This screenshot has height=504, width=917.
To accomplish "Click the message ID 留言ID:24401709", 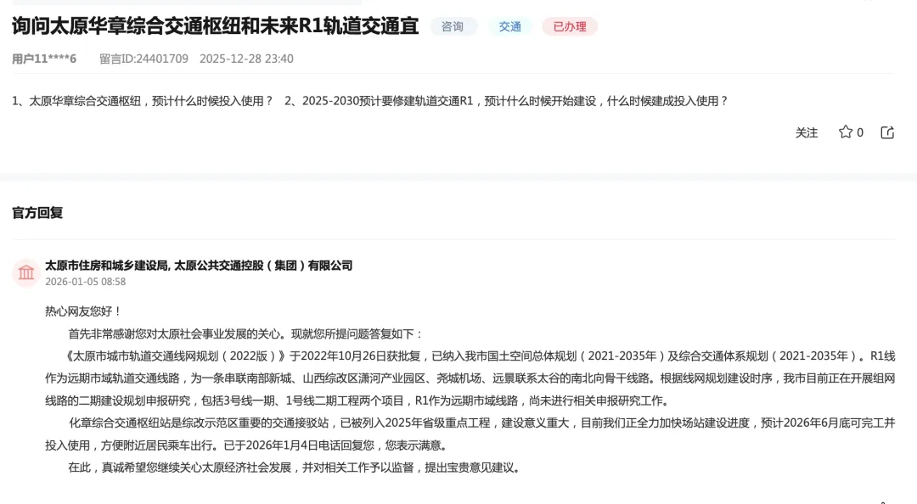I will (143, 59).
